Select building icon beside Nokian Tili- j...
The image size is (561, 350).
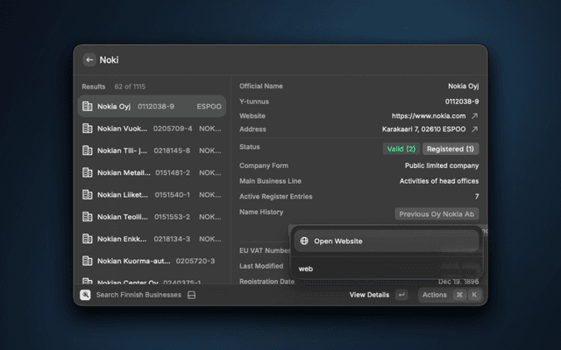(x=88, y=150)
